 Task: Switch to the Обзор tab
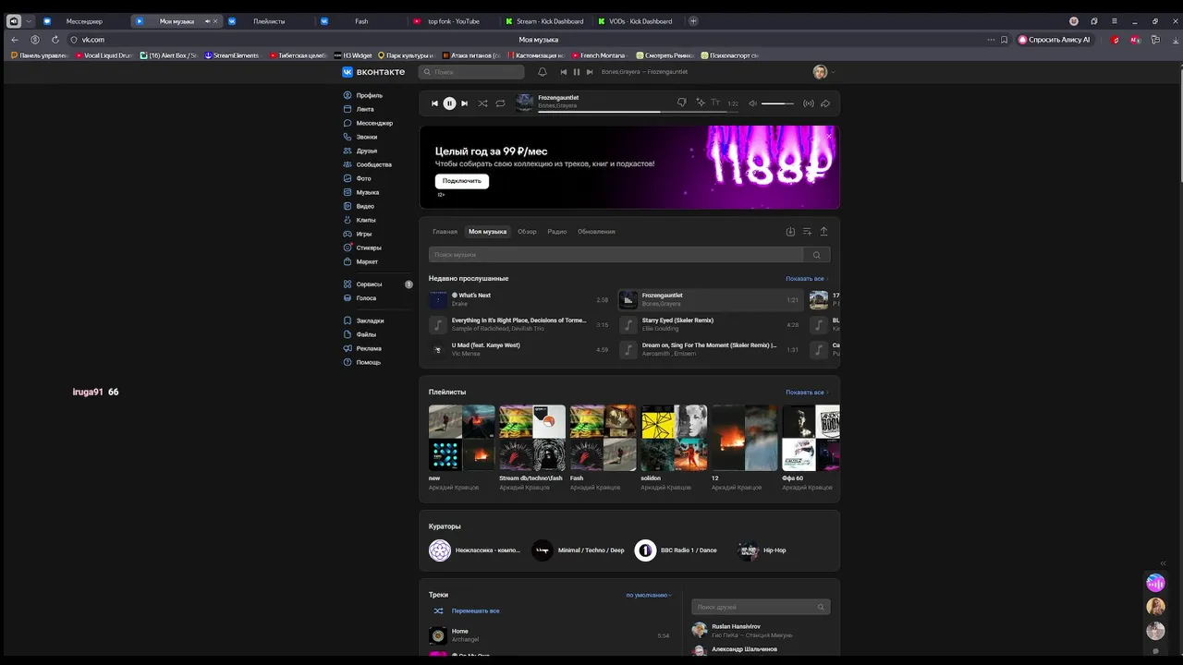pyautogui.click(x=527, y=232)
